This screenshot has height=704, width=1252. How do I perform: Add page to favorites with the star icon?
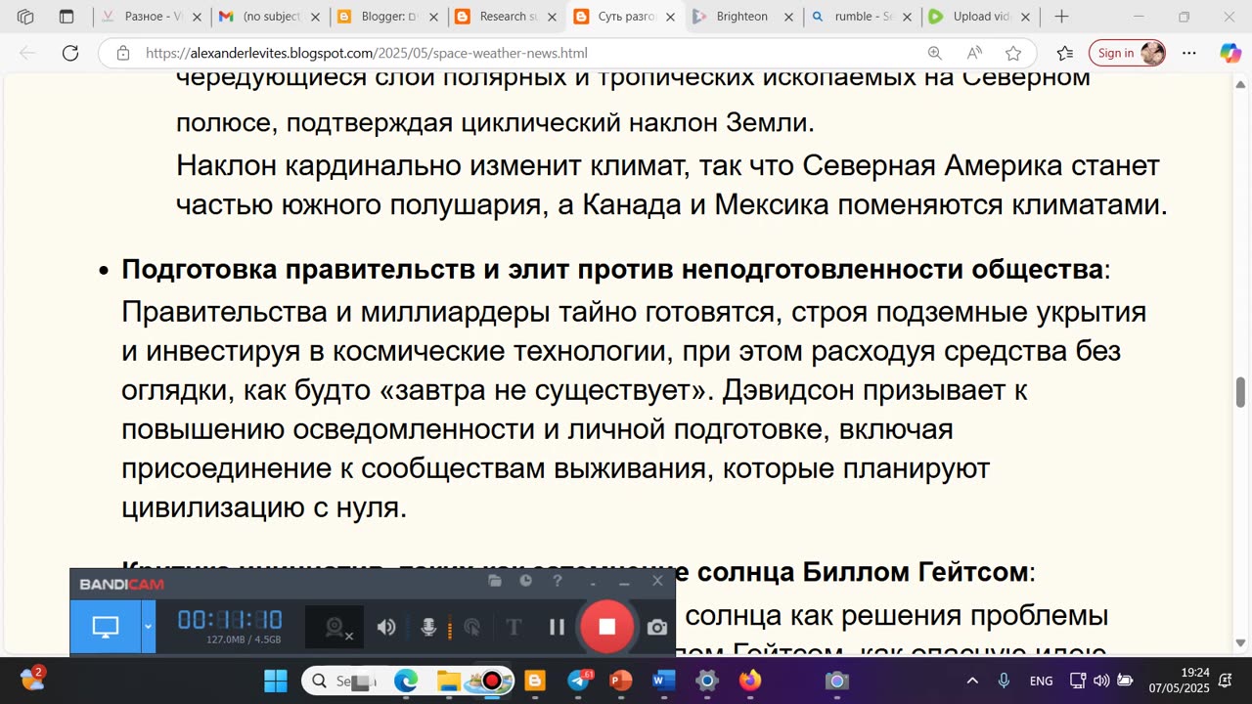[1013, 53]
